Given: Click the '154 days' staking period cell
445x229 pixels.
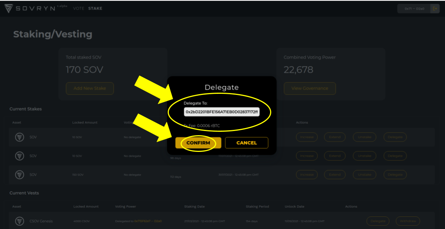Looking at the screenshot, I should coord(252,221).
